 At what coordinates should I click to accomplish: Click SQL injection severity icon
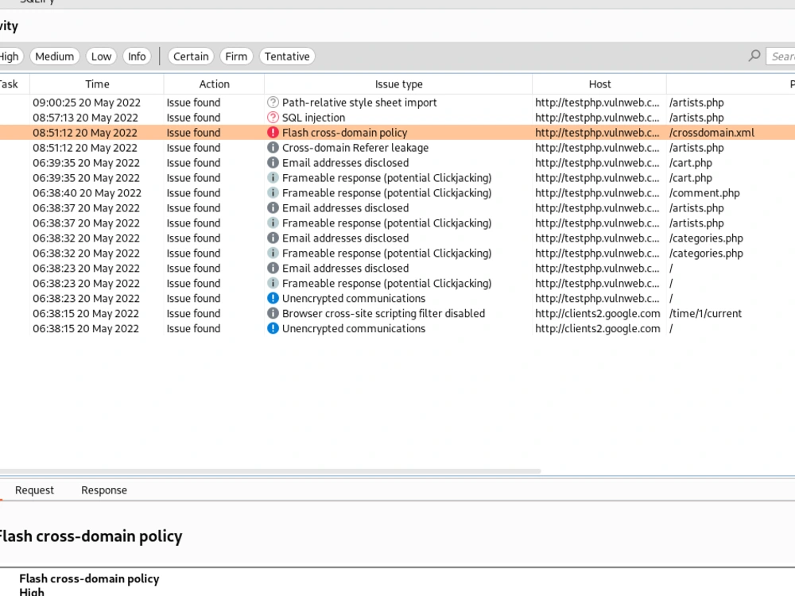(273, 118)
